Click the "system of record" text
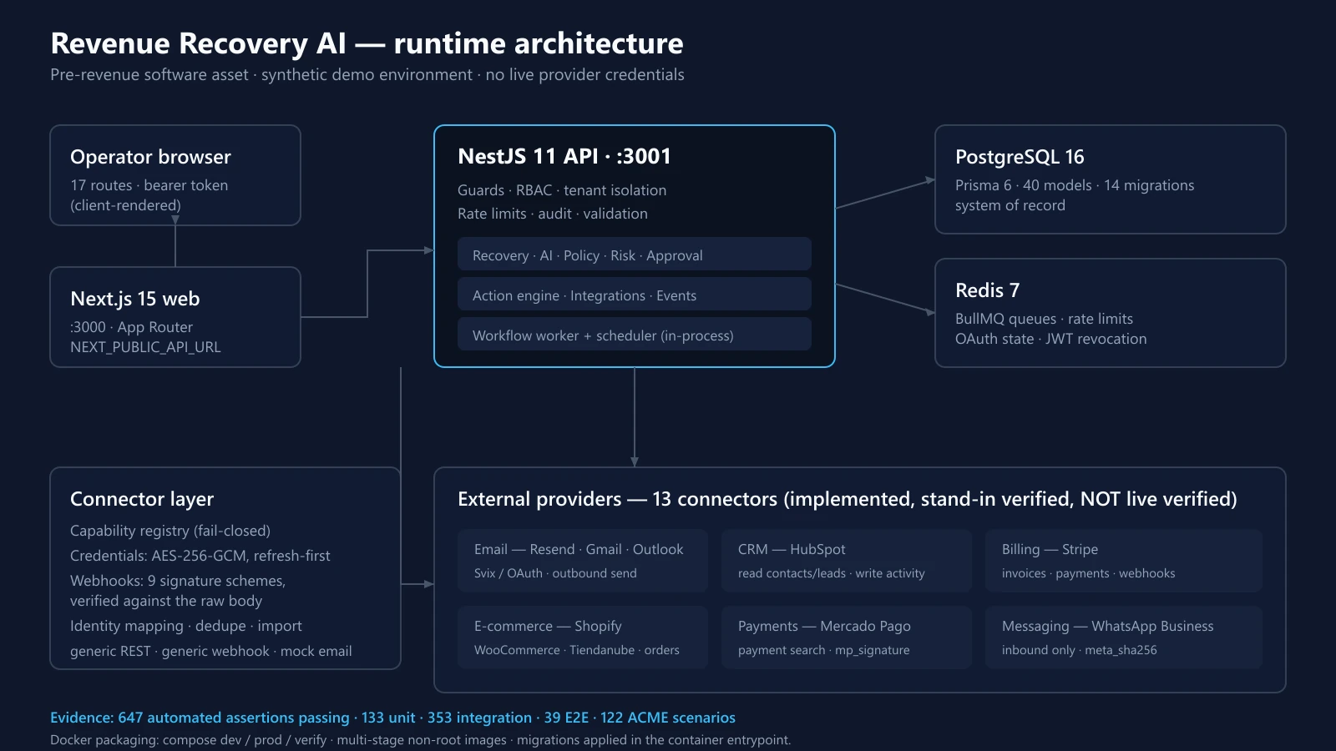 click(1010, 205)
